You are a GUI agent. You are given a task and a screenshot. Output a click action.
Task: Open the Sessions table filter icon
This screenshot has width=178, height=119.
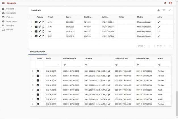[169, 10]
